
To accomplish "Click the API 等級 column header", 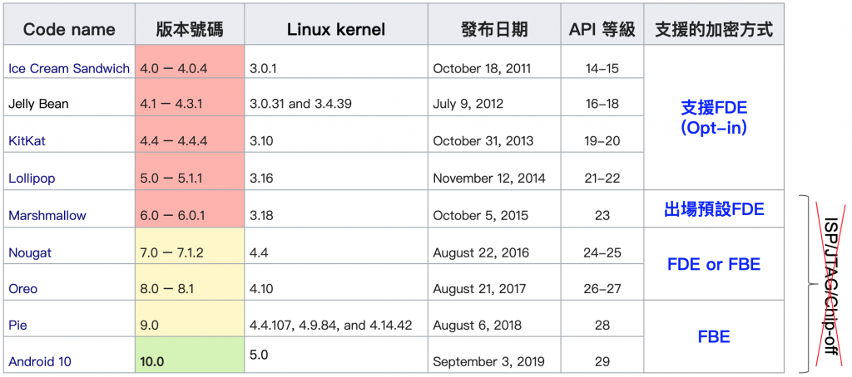I will click(x=602, y=24).
